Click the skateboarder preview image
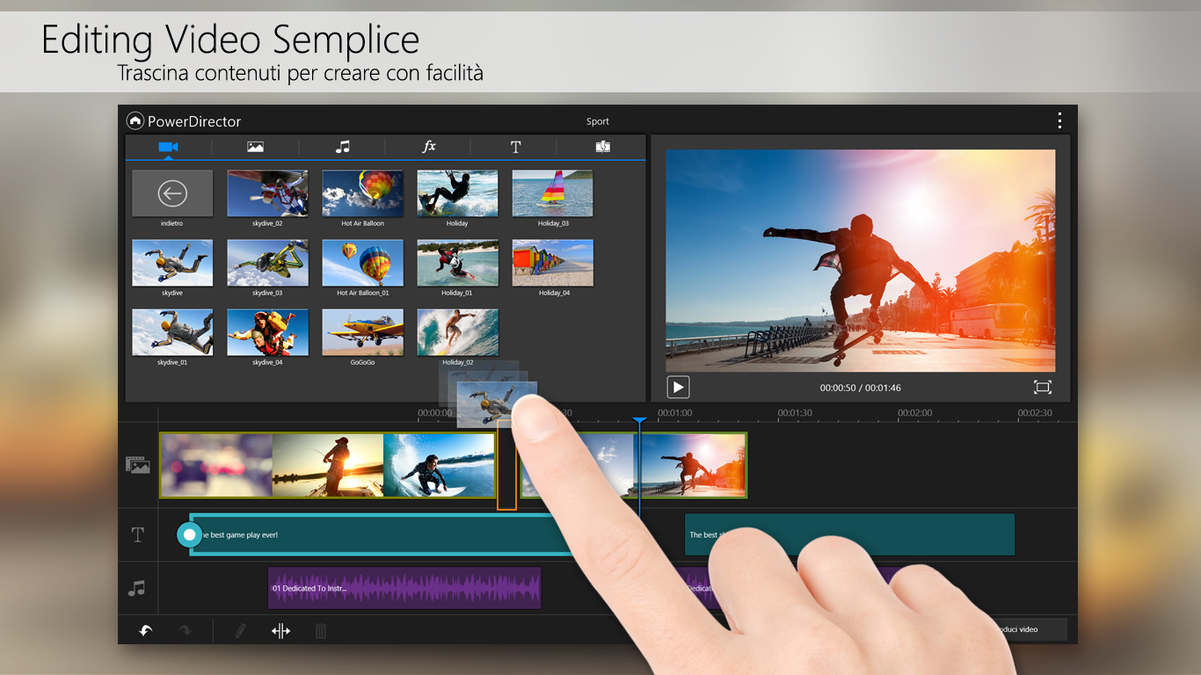1201x675 pixels. 860,260
